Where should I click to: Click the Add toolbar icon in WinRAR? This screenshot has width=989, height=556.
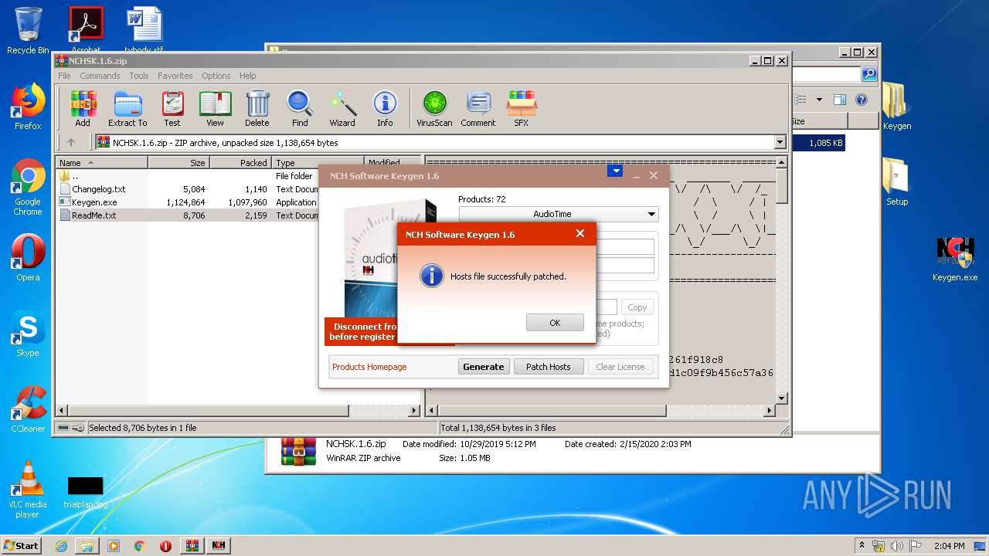click(83, 108)
